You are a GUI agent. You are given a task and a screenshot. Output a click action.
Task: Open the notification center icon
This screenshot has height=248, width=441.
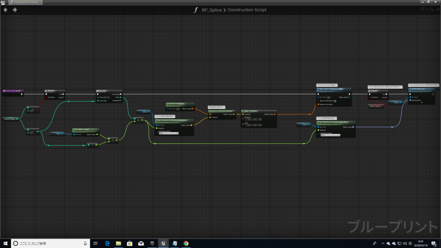434,244
